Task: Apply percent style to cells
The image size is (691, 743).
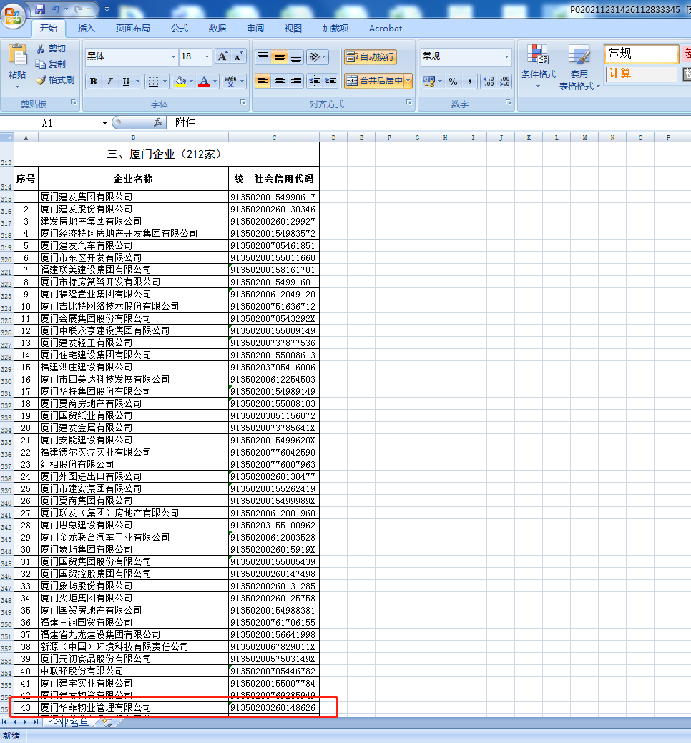Action: [453, 82]
